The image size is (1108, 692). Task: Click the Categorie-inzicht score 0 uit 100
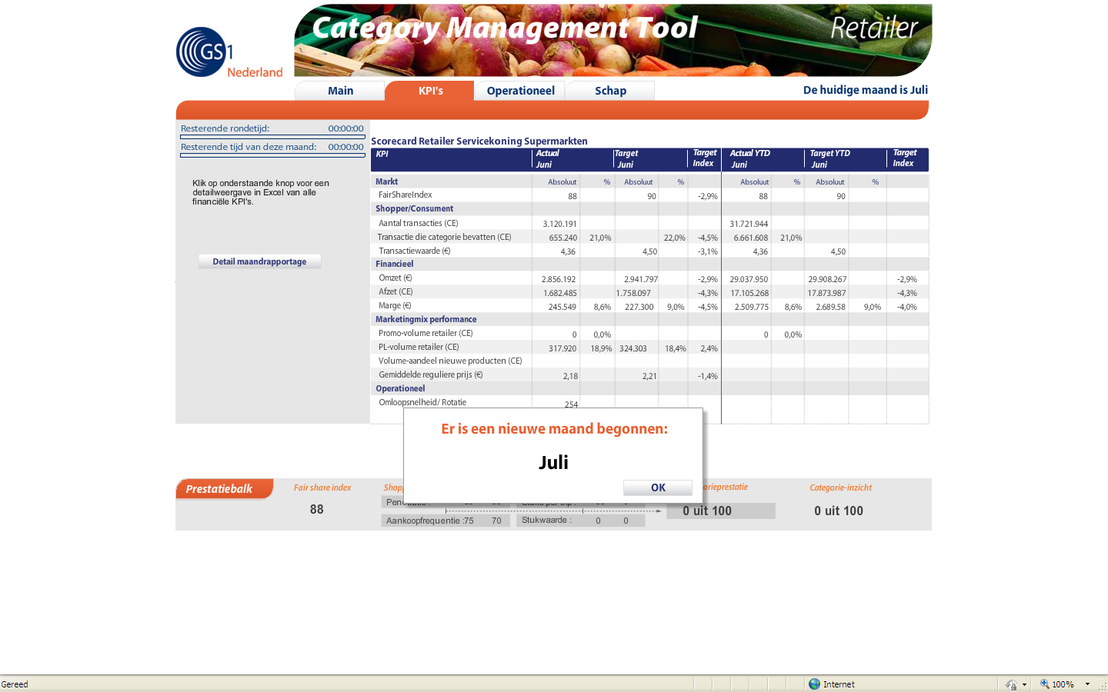[839, 511]
